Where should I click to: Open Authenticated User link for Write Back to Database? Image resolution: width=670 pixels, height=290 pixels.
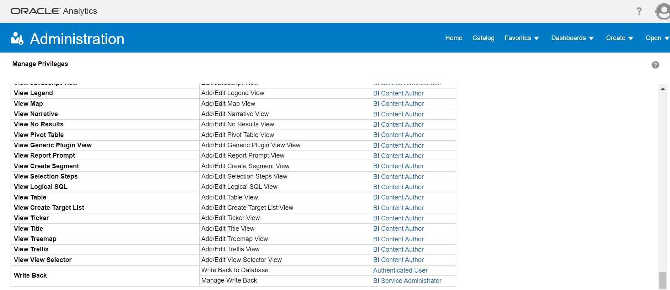pos(400,270)
